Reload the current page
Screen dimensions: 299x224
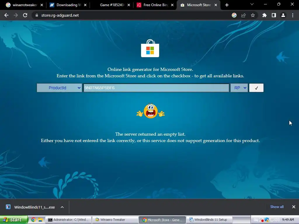25,15
